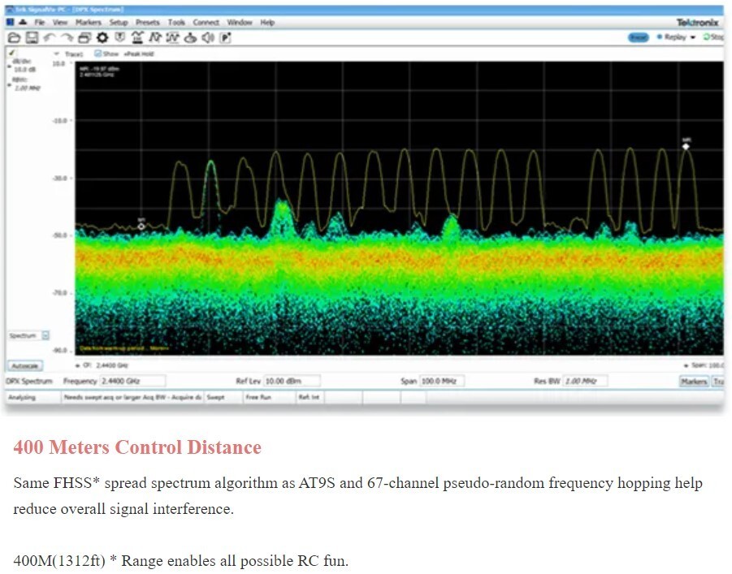Open Settings via the gear icon
The width and height of the screenshot is (732, 574).
102,37
